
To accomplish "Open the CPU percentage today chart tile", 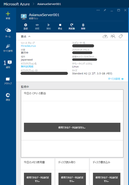I will (x=72, y=124).
